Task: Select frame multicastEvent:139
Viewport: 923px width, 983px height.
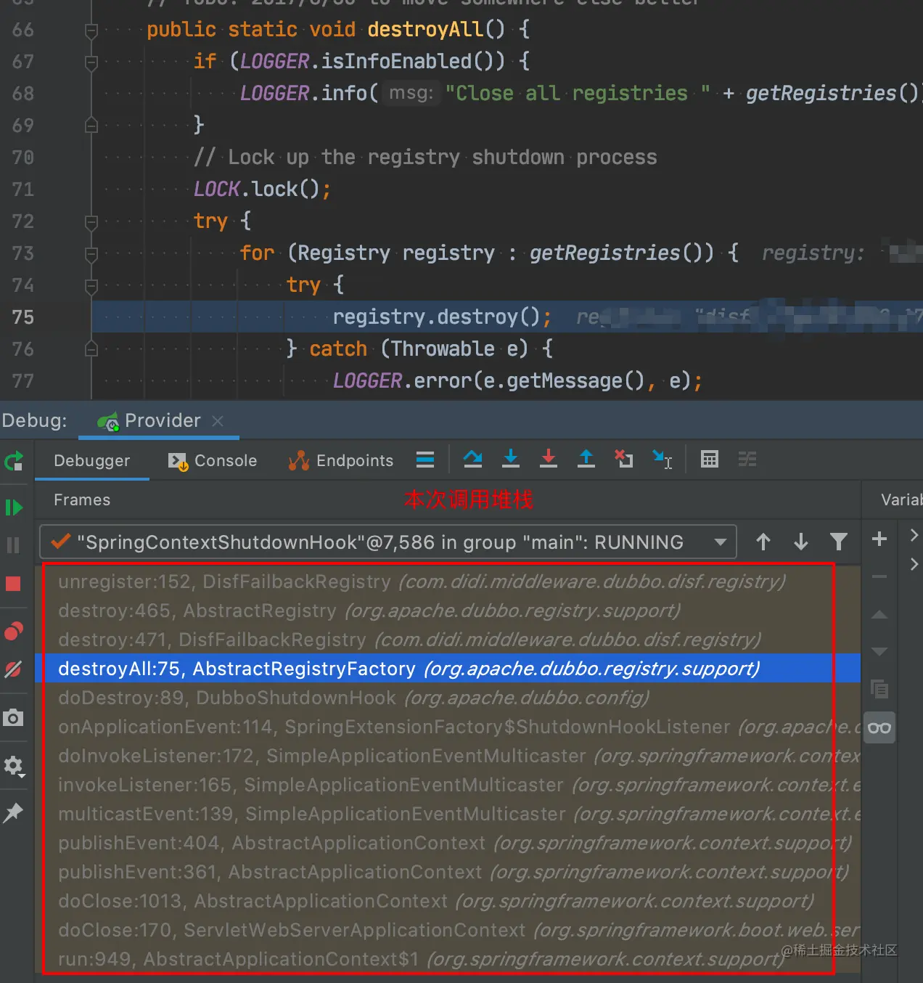Action: point(448,814)
